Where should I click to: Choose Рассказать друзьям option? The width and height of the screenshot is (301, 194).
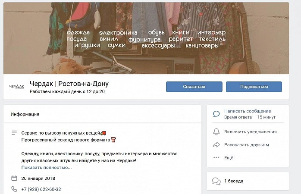247,145
